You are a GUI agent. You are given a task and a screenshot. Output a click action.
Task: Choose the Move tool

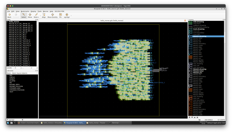point(30,15)
